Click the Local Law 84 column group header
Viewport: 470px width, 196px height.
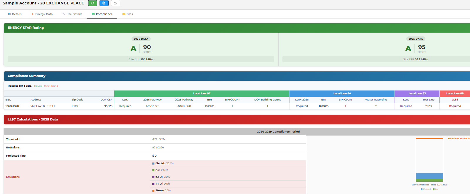point(342,93)
